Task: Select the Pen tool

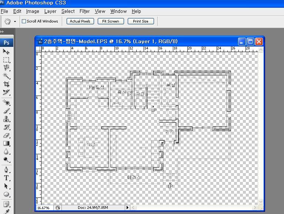Action: (6, 170)
